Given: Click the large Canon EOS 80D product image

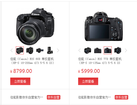Looking at the screenshot, I should 35,26.
